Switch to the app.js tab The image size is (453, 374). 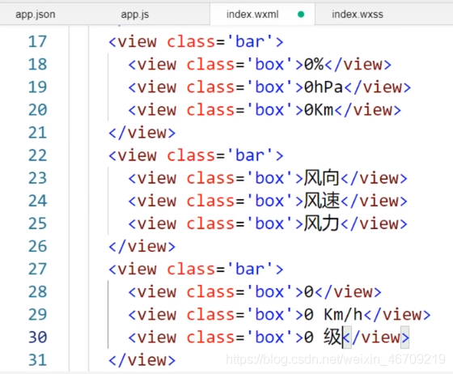135,14
